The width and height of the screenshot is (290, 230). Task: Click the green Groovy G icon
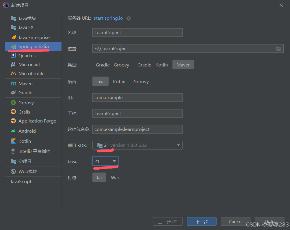coord(13,103)
